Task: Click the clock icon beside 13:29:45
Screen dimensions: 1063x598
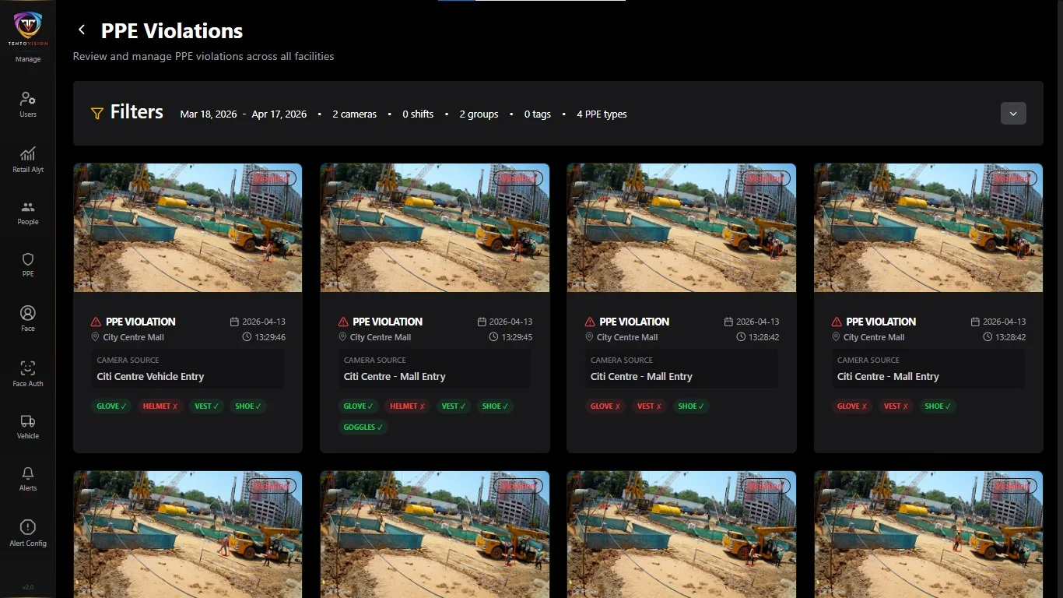Action: click(493, 337)
